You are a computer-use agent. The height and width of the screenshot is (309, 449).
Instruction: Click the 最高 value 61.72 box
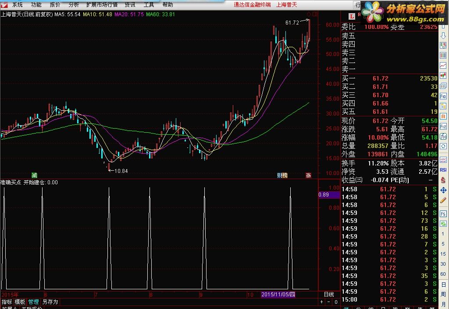pyautogui.click(x=430, y=129)
